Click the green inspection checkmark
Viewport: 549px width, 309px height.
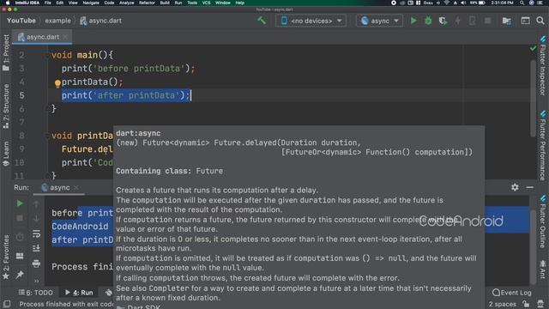(x=533, y=48)
